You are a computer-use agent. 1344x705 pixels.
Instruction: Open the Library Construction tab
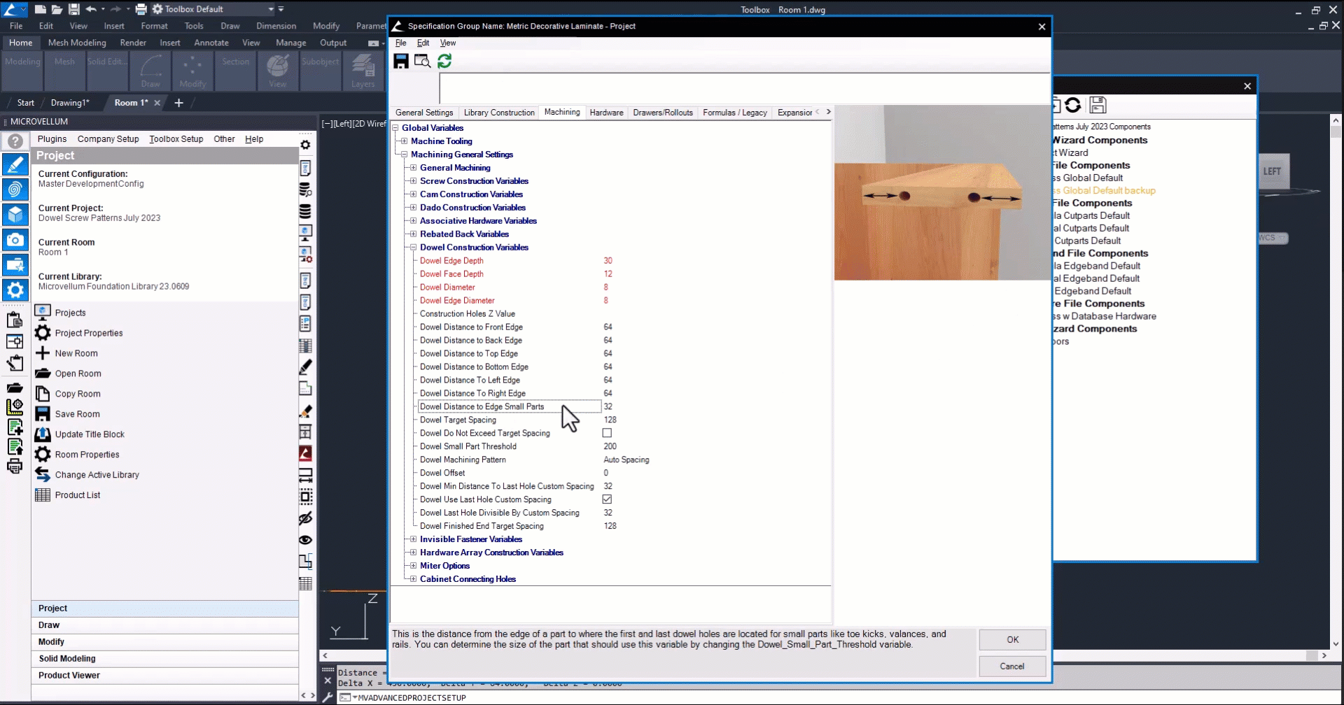(x=499, y=113)
